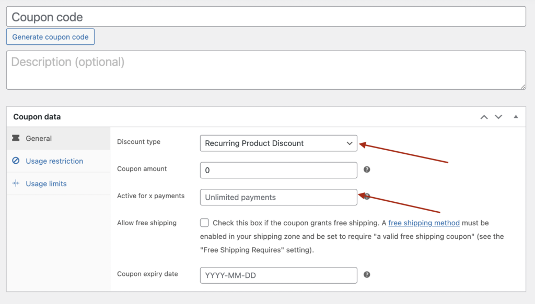Click the Discount type label
This screenshot has height=304, width=535.
138,142
